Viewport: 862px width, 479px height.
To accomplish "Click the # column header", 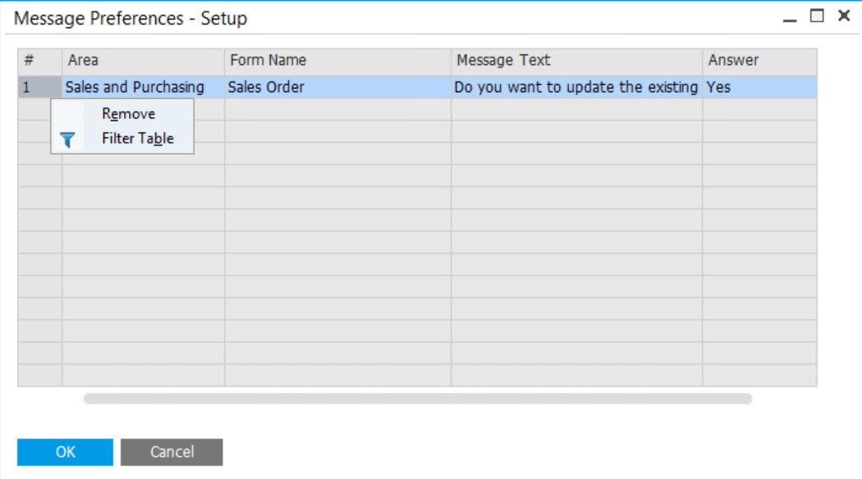I will [39, 61].
